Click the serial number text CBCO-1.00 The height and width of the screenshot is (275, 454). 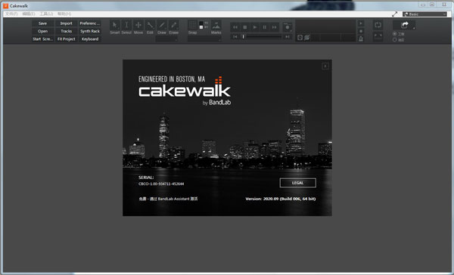[x=161, y=184]
